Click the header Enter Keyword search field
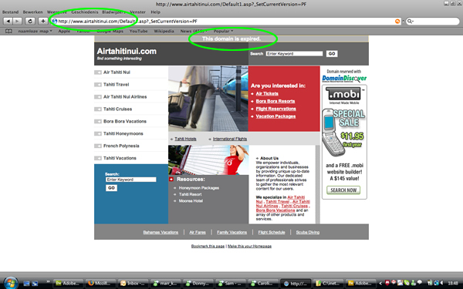This screenshot has height=289, width=463. (295, 54)
